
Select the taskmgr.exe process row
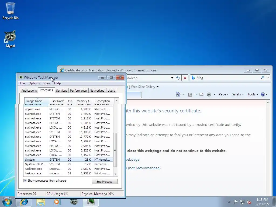click(x=68, y=173)
